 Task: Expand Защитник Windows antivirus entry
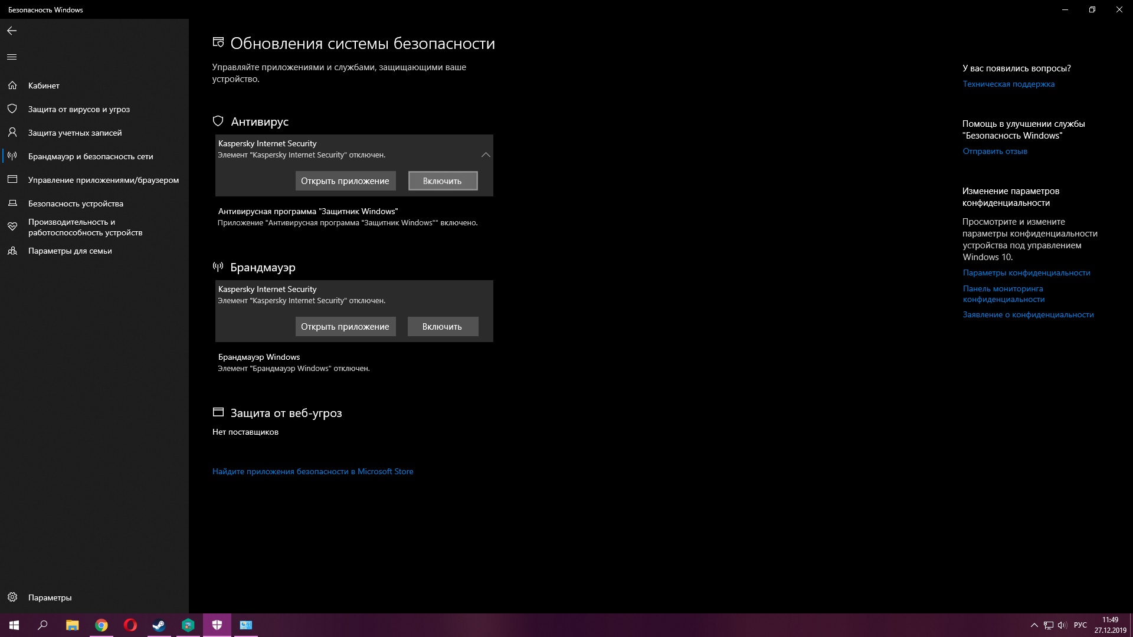354,217
